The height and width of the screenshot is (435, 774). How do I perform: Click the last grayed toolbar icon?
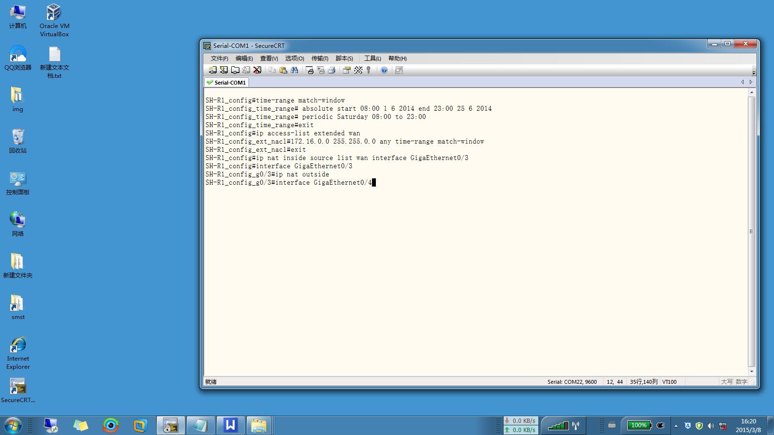point(399,70)
